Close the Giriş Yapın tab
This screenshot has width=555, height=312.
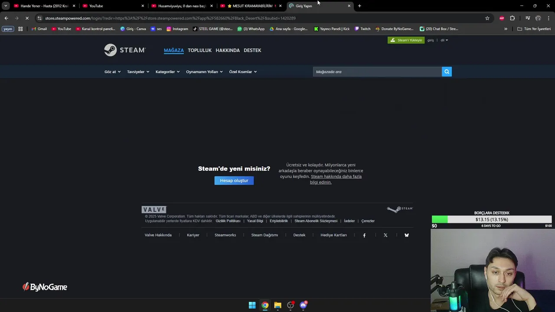tap(349, 6)
